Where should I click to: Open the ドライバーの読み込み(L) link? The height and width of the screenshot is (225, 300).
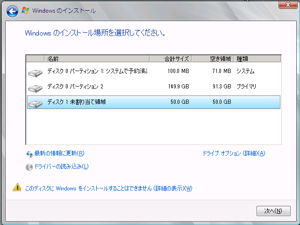61,167
